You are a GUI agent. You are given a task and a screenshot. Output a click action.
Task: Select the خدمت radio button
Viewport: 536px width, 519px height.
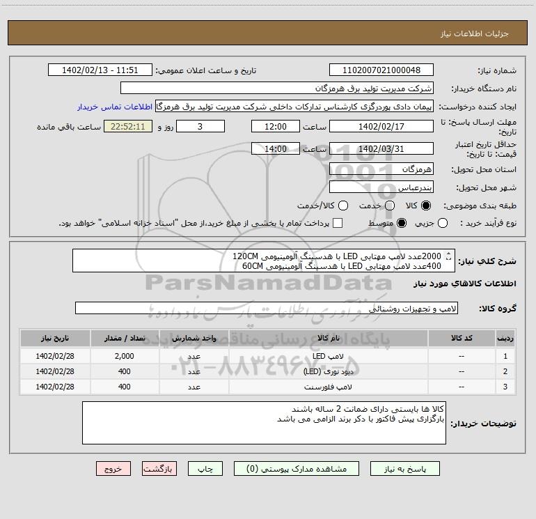pos(390,206)
